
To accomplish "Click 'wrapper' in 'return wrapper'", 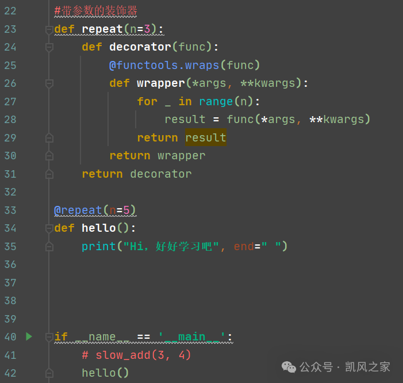I will click(182, 156).
